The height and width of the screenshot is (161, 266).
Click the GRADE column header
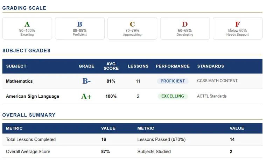(86, 66)
